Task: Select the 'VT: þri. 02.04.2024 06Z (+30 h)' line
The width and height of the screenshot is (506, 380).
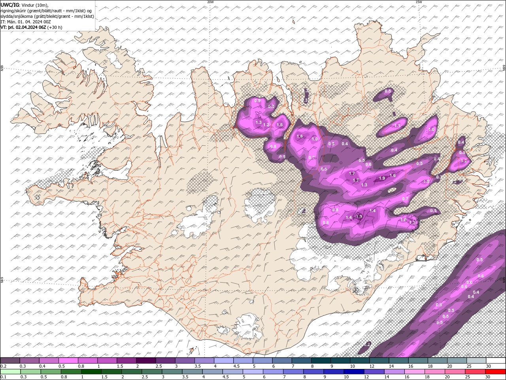Action: click(x=31, y=27)
